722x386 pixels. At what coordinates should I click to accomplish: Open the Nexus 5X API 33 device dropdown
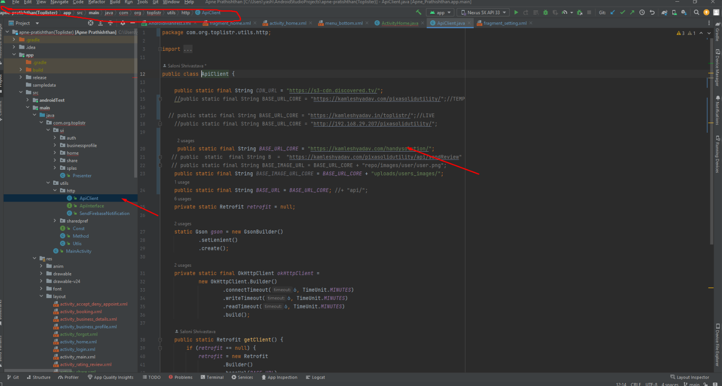point(483,12)
